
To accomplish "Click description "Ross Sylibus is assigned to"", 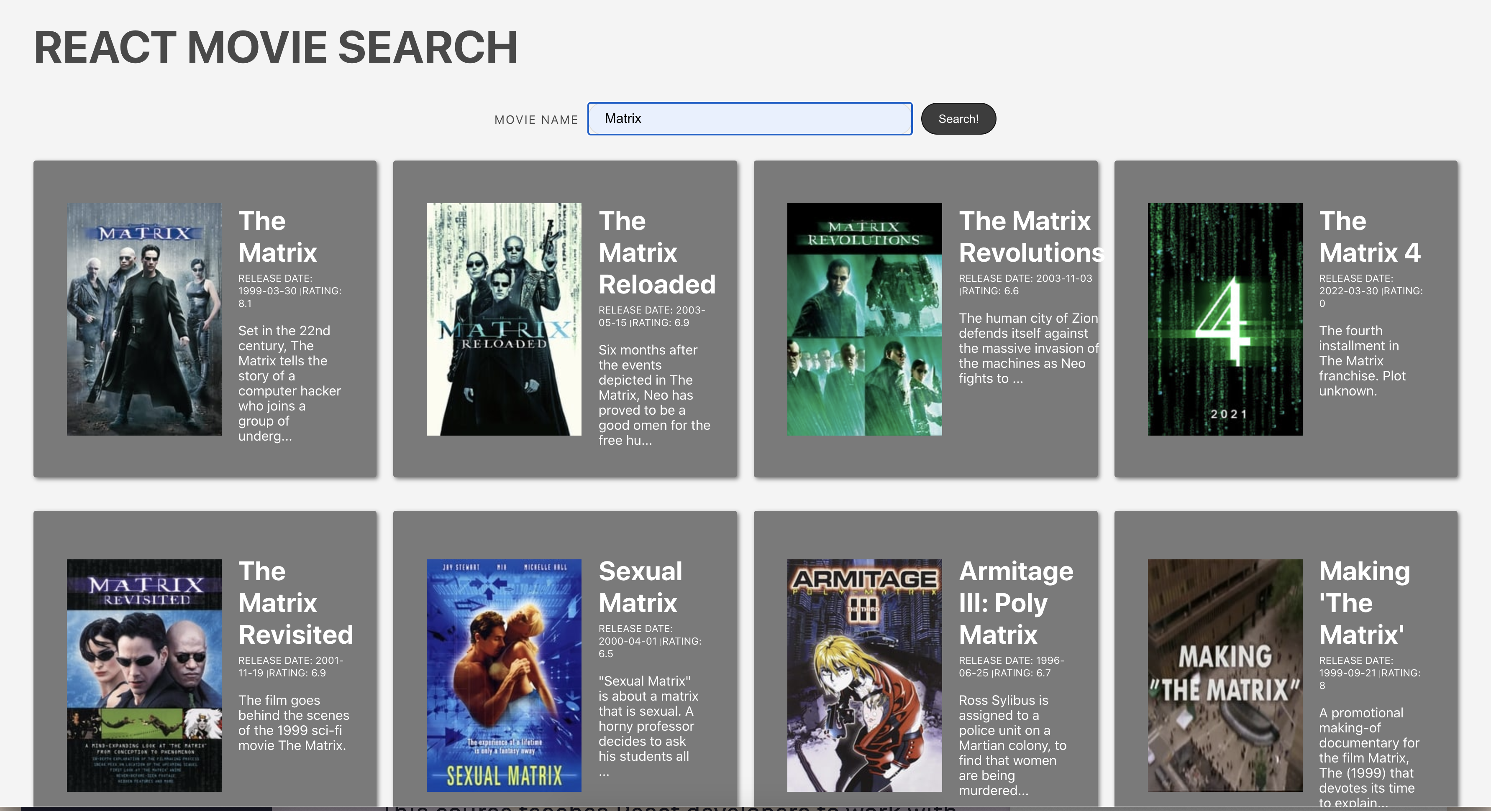I will [1012, 745].
